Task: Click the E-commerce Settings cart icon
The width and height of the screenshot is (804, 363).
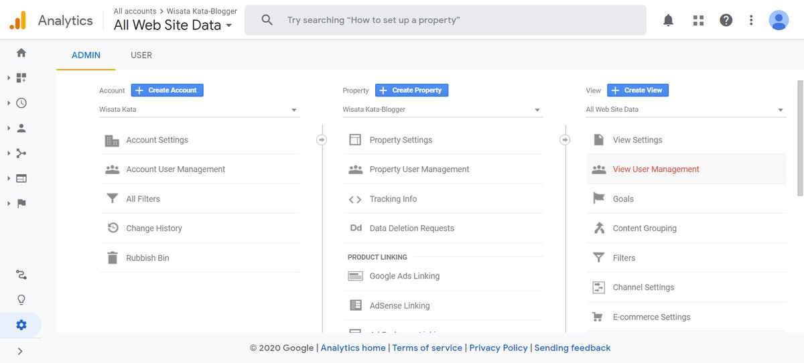Action: pos(598,317)
